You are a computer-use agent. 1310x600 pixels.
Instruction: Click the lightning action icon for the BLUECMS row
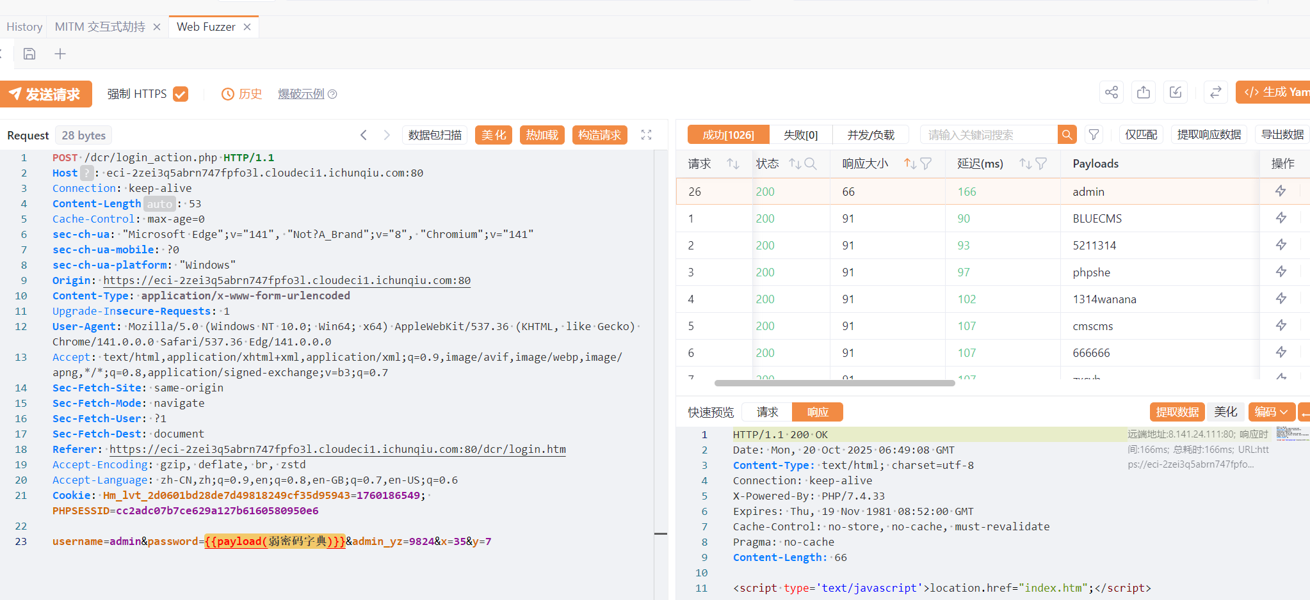(x=1281, y=217)
